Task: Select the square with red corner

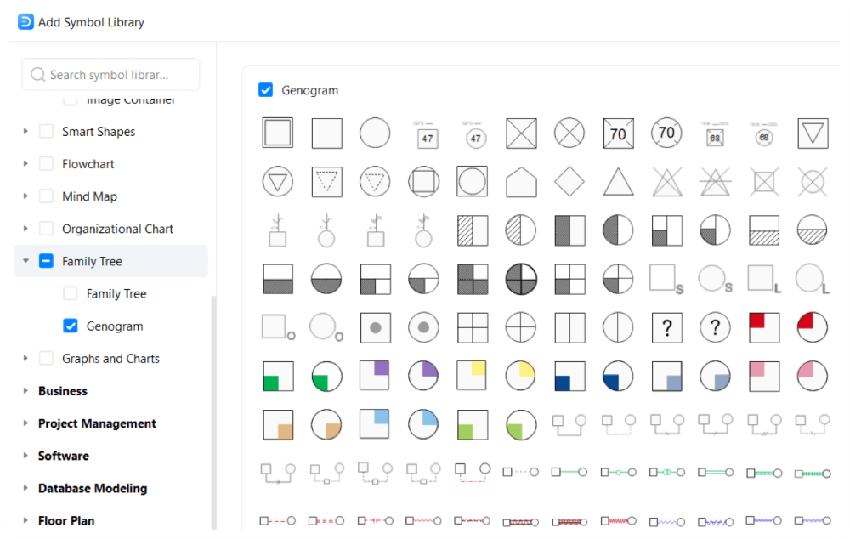Action: point(764,327)
